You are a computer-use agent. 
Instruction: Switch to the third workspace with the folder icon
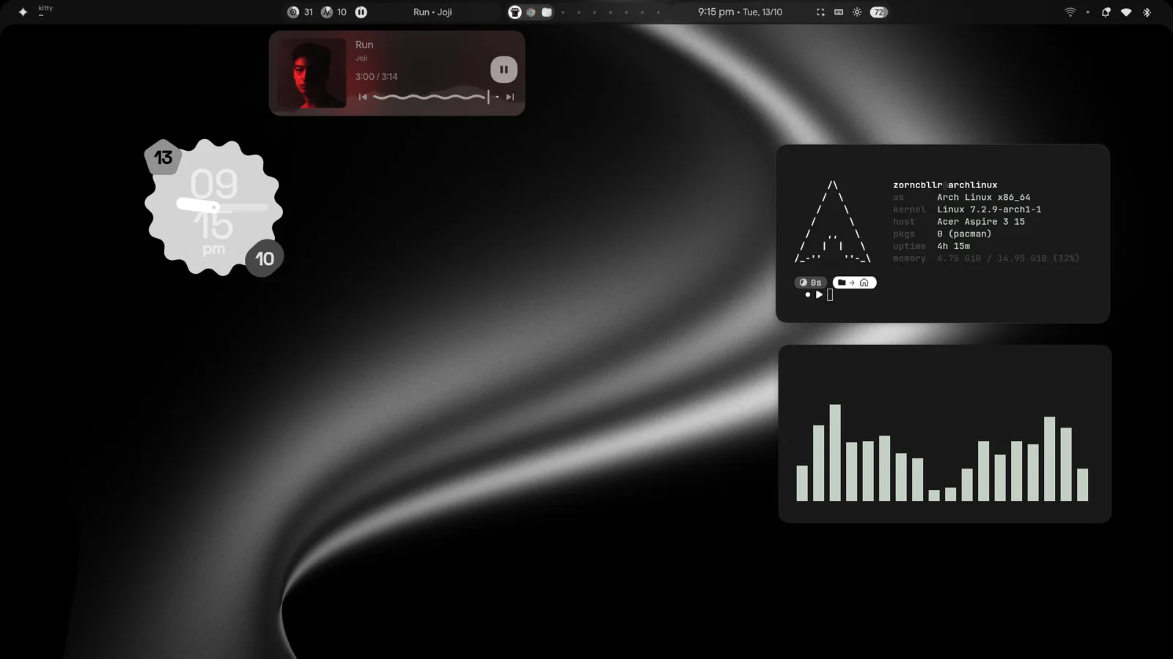coord(547,12)
